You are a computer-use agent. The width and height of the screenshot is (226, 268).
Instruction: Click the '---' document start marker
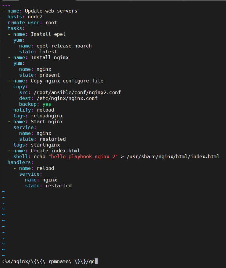click(6, 5)
